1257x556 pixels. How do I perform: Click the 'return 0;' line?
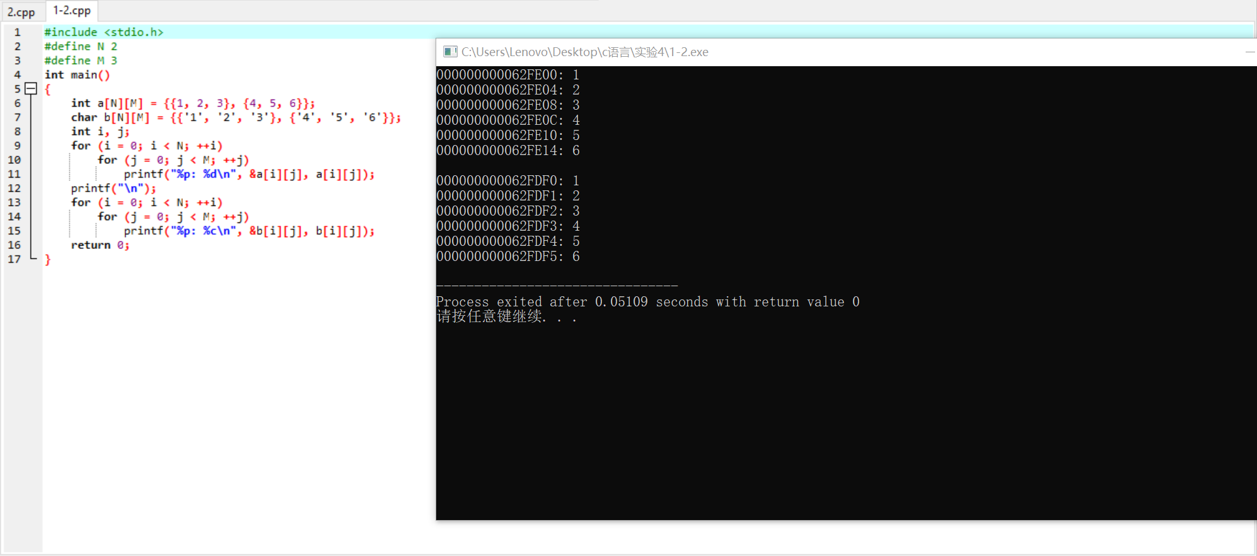click(x=100, y=245)
